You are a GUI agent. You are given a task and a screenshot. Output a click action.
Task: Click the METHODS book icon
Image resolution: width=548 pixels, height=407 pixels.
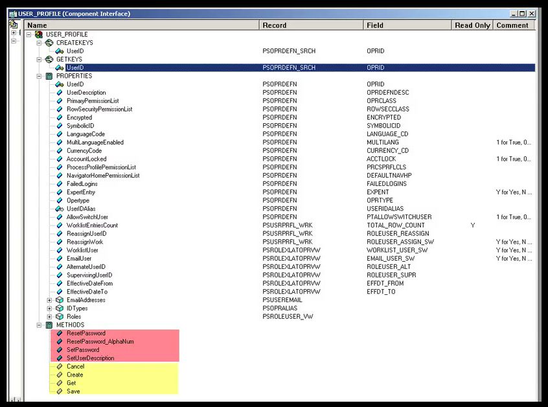point(49,325)
